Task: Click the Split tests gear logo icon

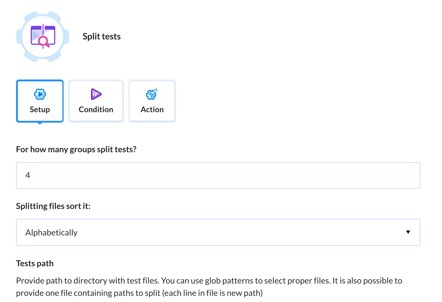Action: click(x=43, y=37)
